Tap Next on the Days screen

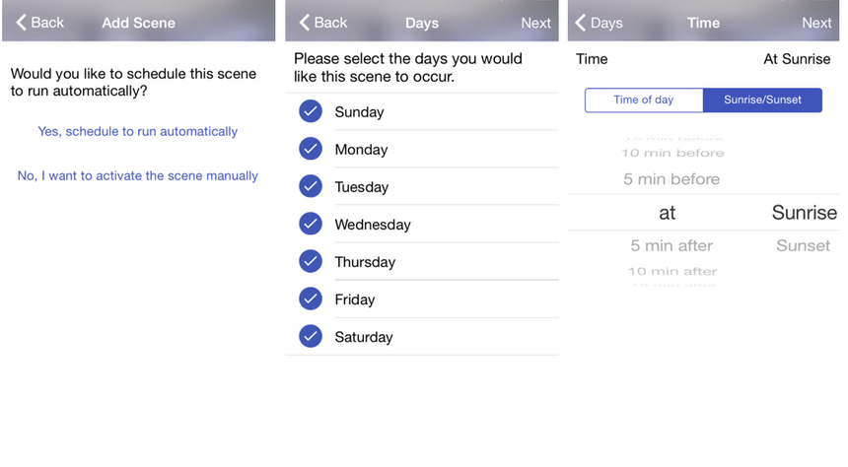(535, 22)
